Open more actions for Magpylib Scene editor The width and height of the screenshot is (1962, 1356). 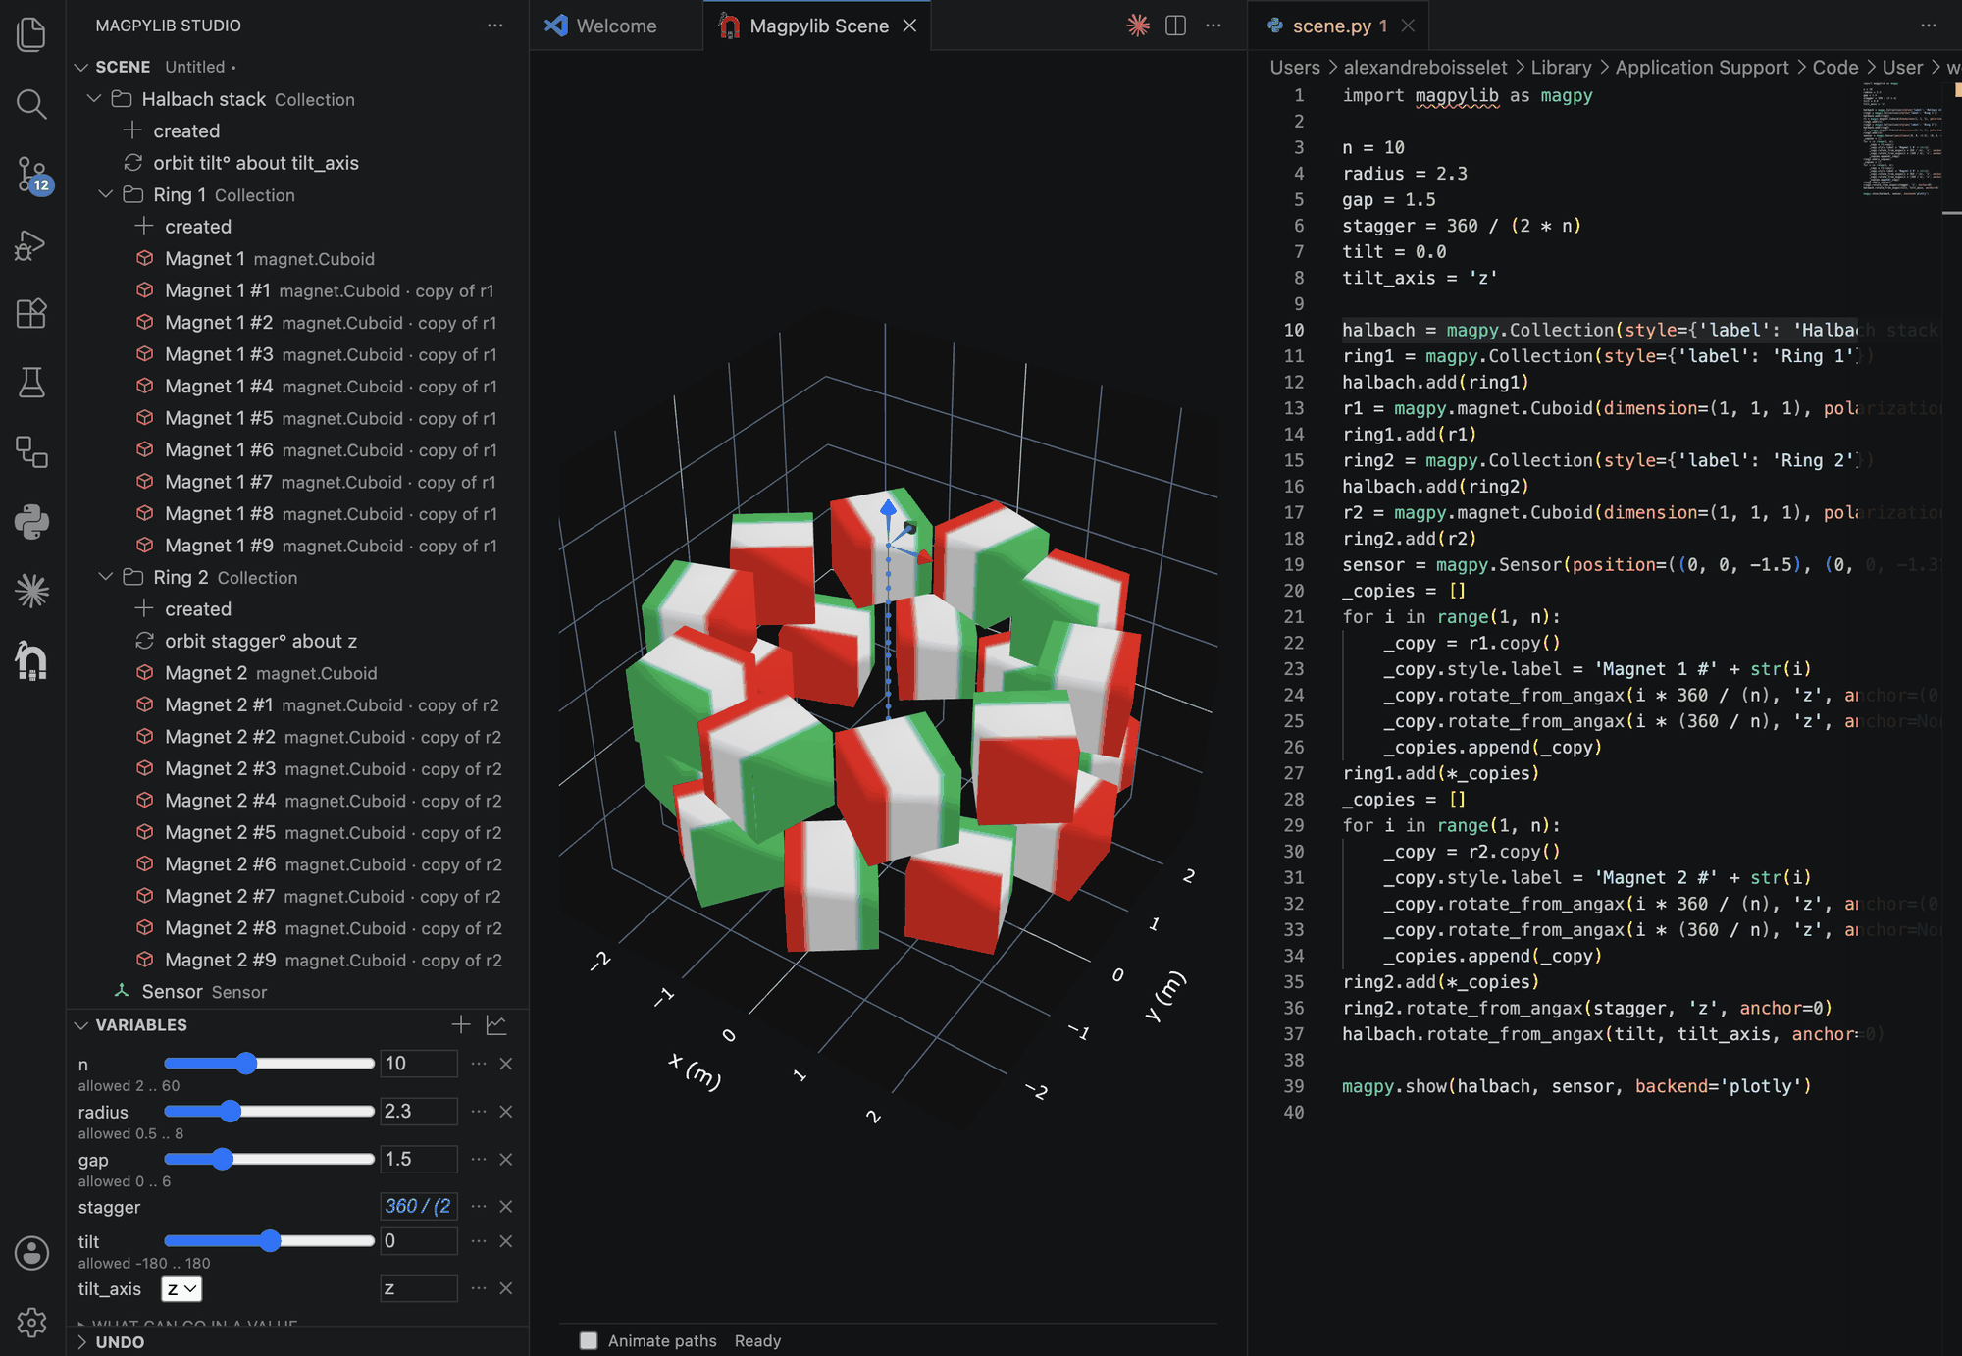[1213, 26]
